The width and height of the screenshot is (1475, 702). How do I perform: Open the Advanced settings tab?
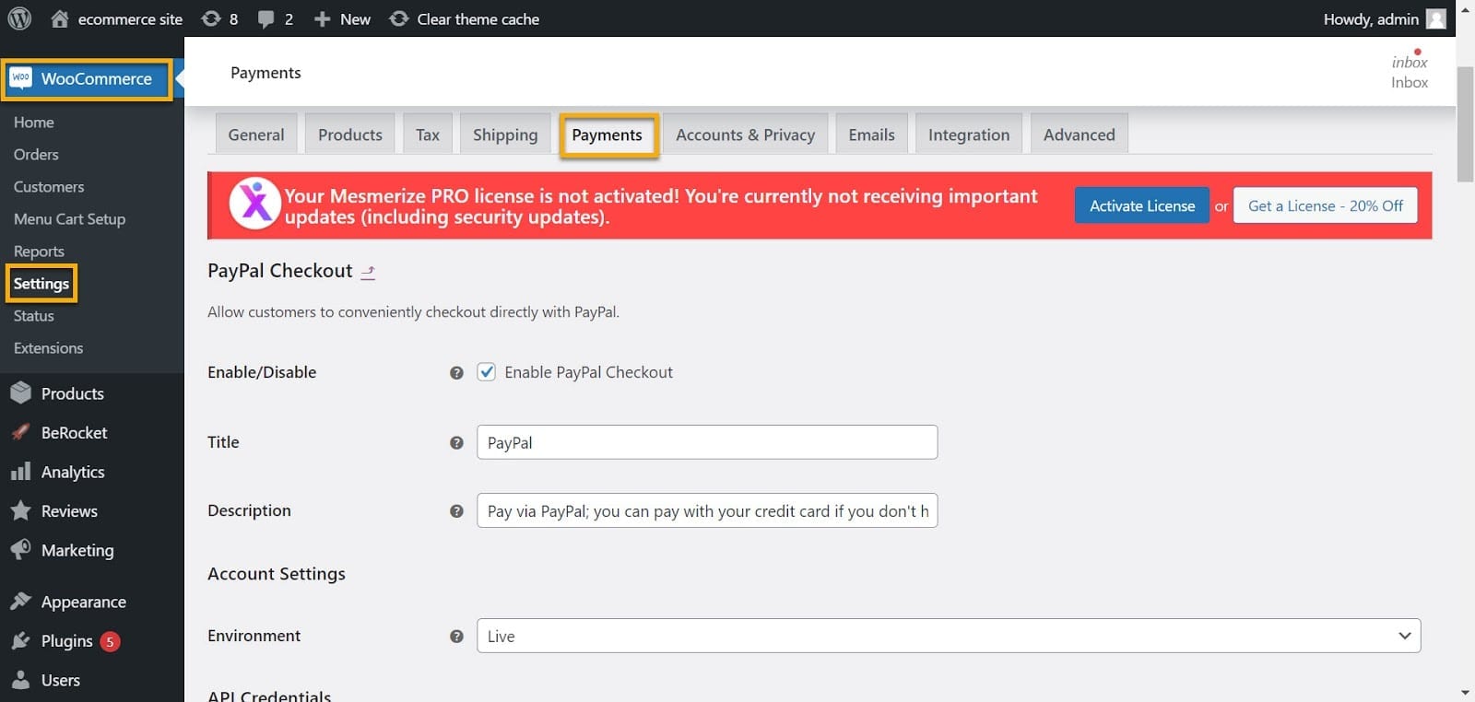[x=1080, y=135]
